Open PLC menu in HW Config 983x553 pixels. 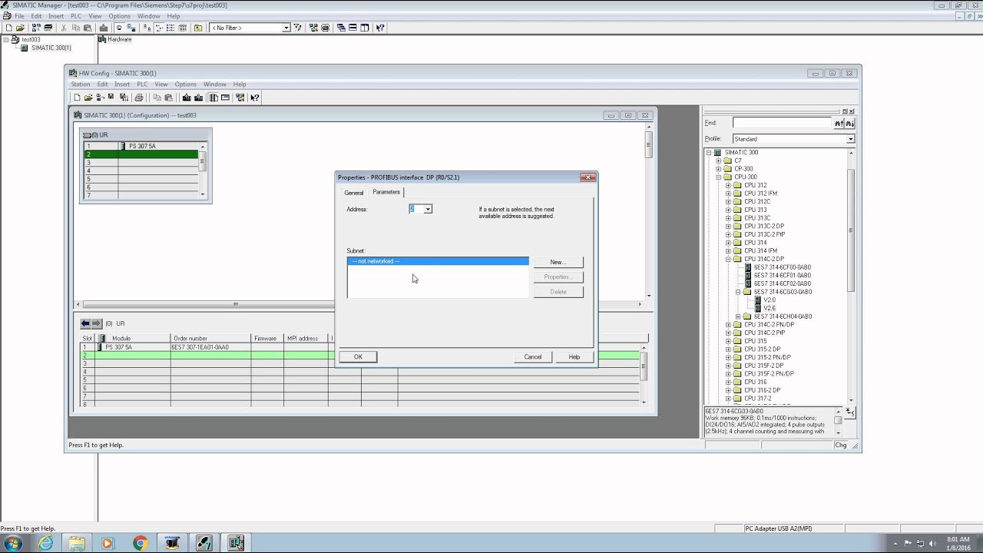(142, 84)
